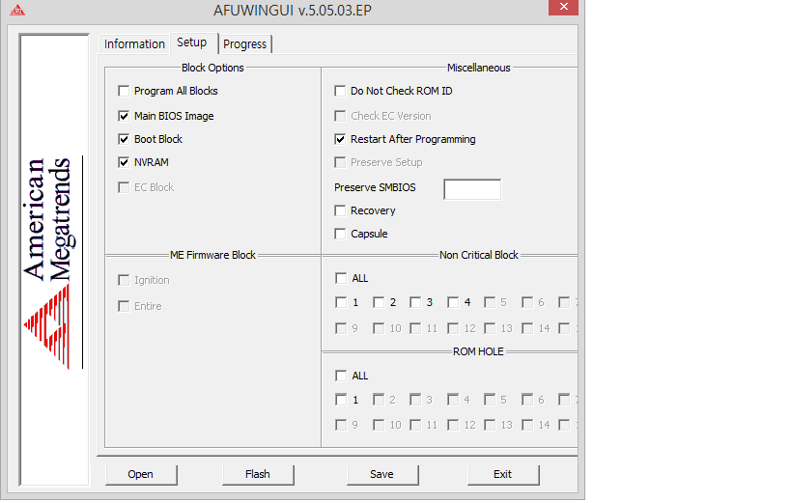Image resolution: width=791 pixels, height=503 pixels.
Task: Toggle the Boot Block checkbox
Action: tap(124, 139)
